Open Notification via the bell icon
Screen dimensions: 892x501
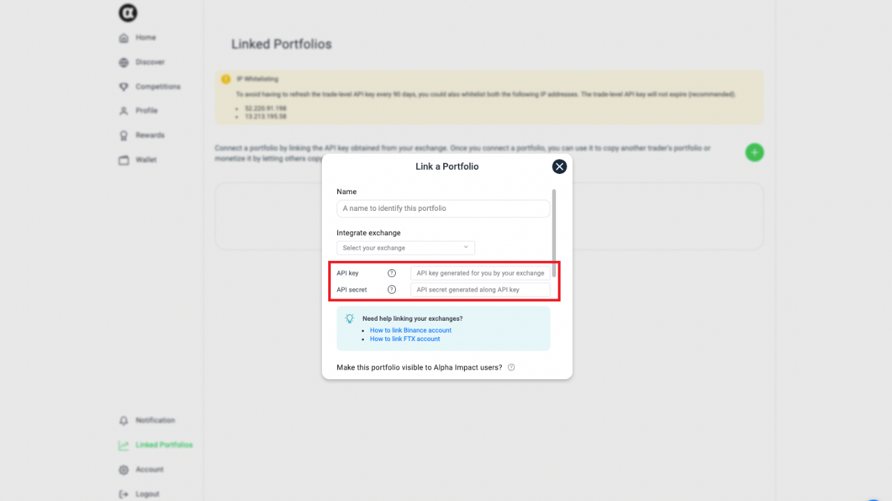(124, 421)
